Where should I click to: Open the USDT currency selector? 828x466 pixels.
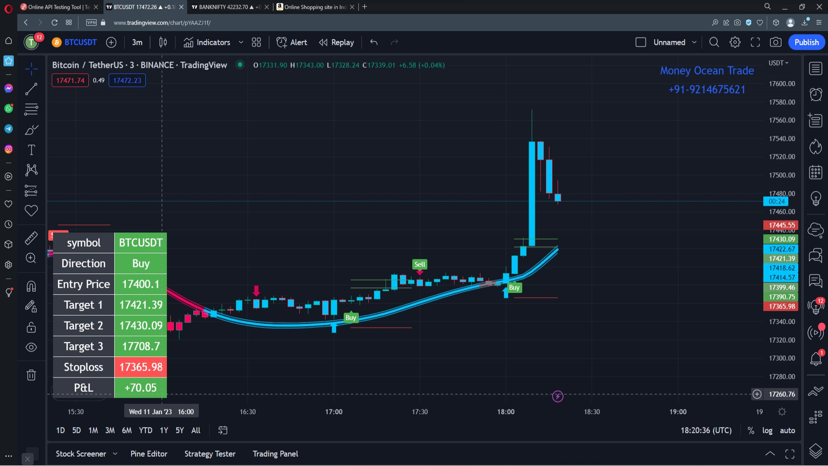pos(778,63)
